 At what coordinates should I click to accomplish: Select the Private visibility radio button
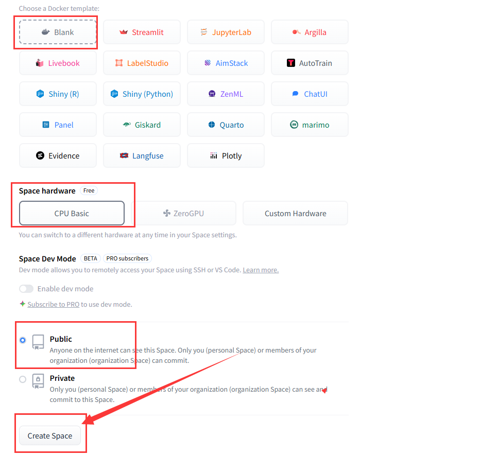[x=22, y=379]
